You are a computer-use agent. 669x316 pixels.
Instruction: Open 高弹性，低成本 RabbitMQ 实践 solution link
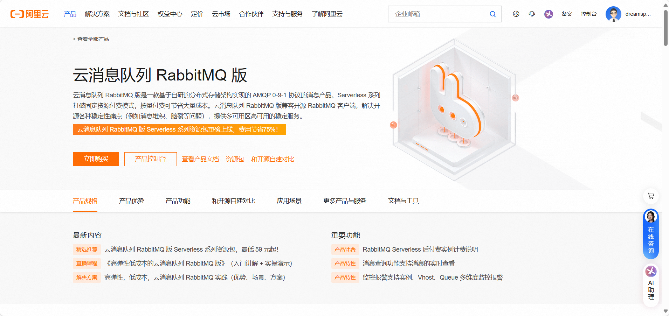[x=195, y=278]
